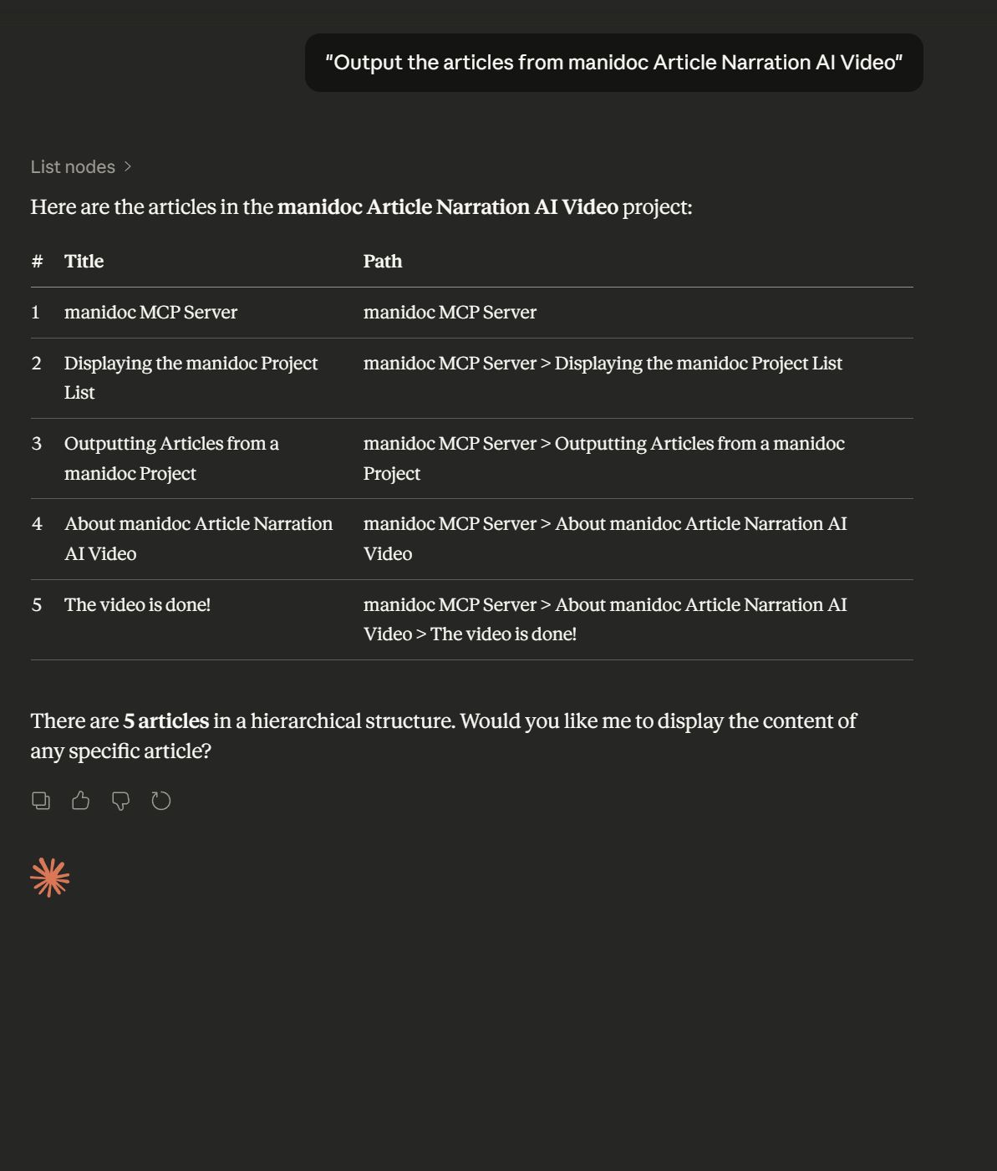Click The video is done! article entry
Image resolution: width=997 pixels, height=1171 pixels.
[138, 604]
